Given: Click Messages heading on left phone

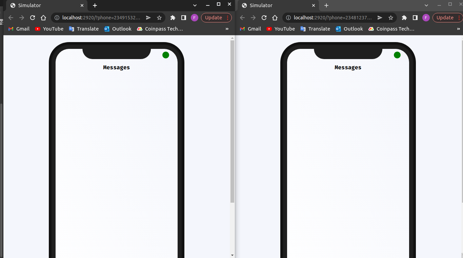Looking at the screenshot, I should (117, 68).
